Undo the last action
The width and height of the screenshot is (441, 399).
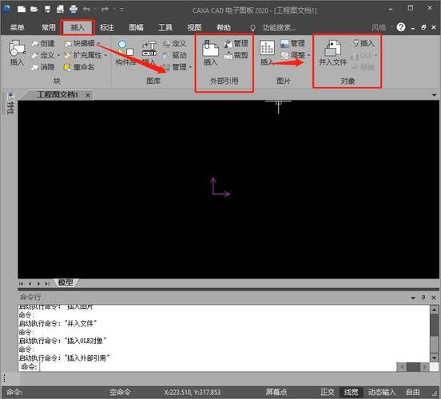tap(86, 10)
